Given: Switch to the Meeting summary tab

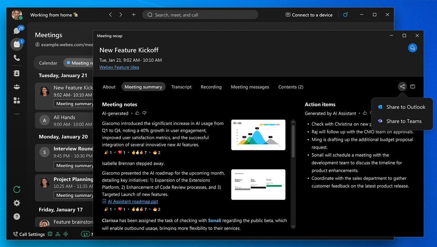Looking at the screenshot, I should [143, 87].
